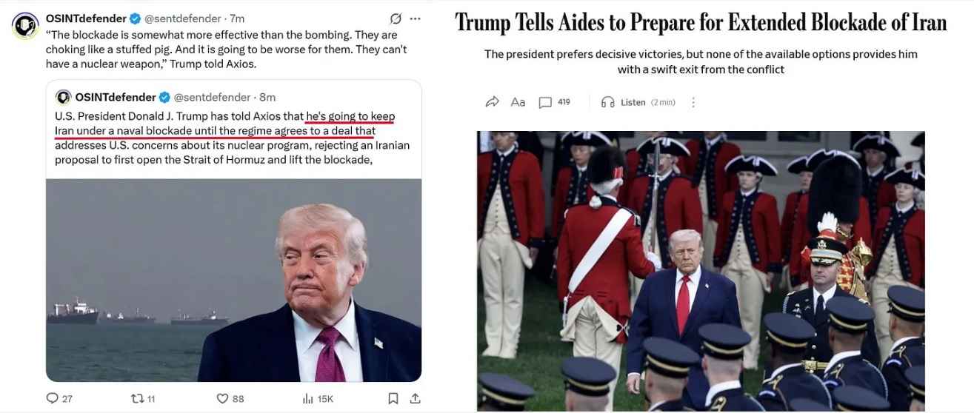The height and width of the screenshot is (413, 974).
Task: Open the article vertical three-dot menu
Action: (x=693, y=102)
